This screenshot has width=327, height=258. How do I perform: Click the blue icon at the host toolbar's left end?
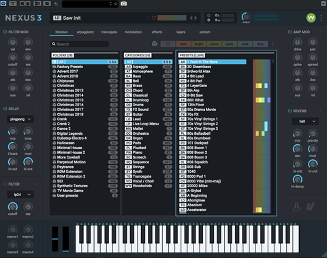point(3,3)
